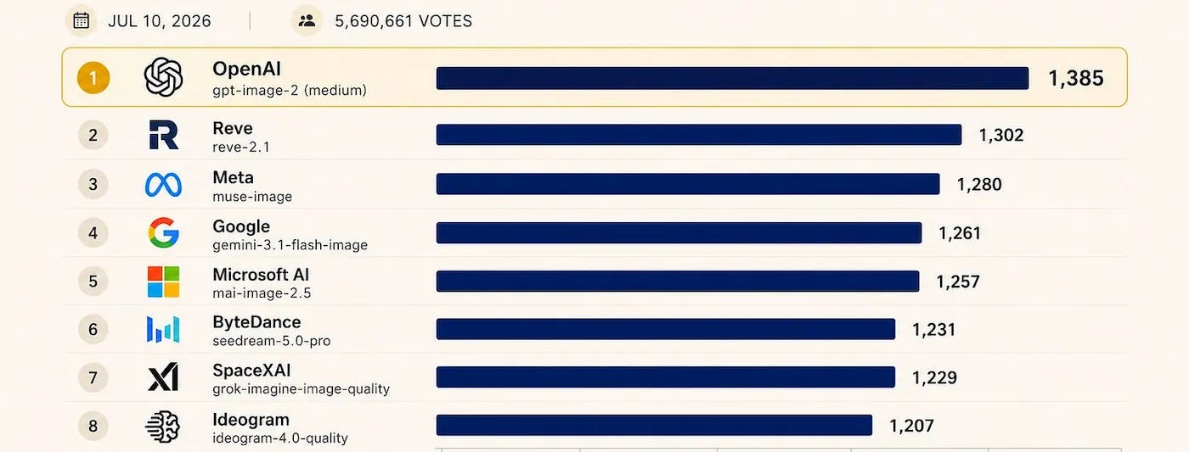Click the ByteDance logo icon
The height and width of the screenshot is (452, 1189).
tap(163, 329)
